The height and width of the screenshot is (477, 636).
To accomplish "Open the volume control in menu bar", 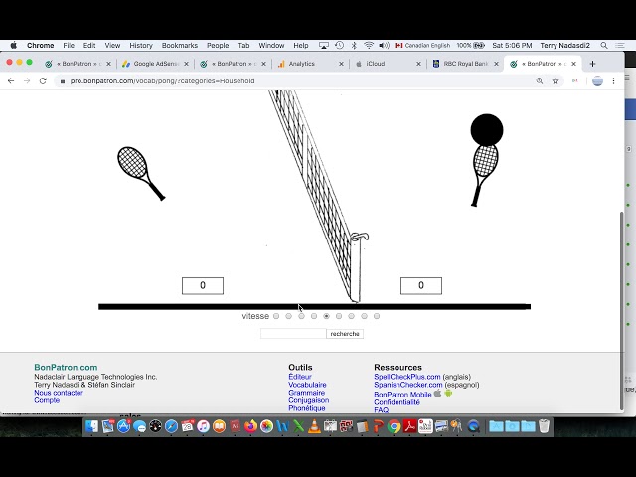I will (384, 46).
